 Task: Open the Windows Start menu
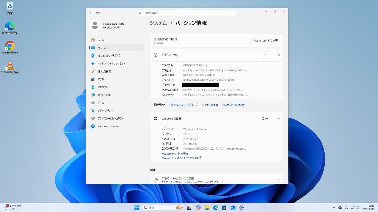(137, 208)
